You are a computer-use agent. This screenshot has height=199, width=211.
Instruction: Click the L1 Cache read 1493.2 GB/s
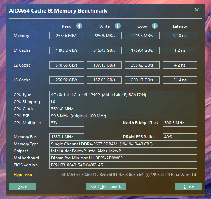tap(67, 50)
